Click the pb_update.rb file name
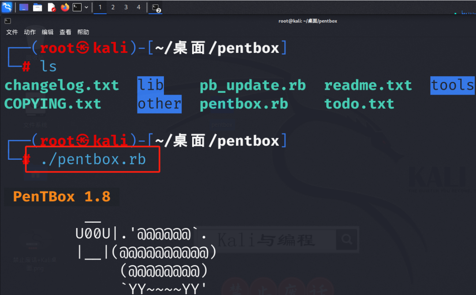This screenshot has width=476, height=295. click(x=253, y=85)
